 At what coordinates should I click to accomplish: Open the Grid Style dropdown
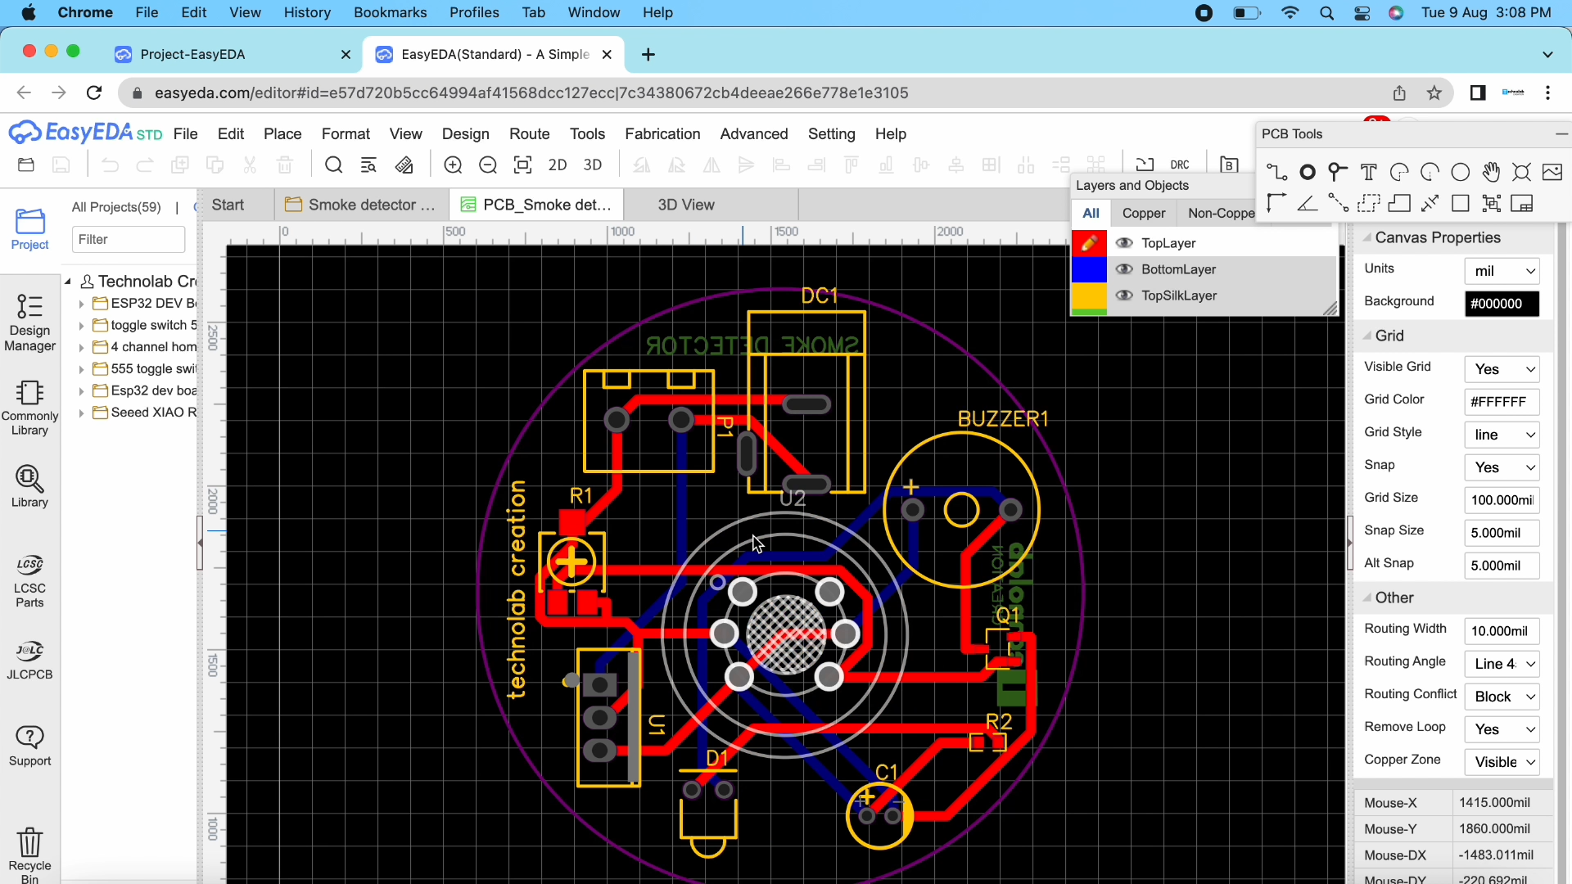click(x=1502, y=435)
